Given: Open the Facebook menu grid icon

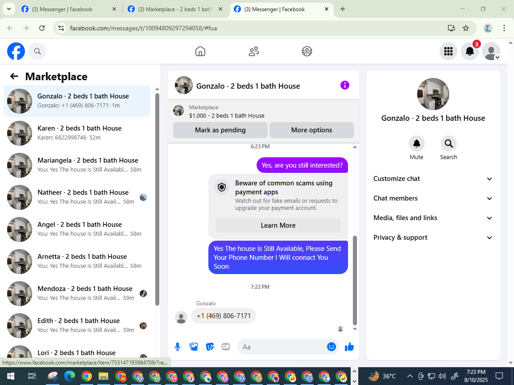Looking at the screenshot, I should pos(448,51).
